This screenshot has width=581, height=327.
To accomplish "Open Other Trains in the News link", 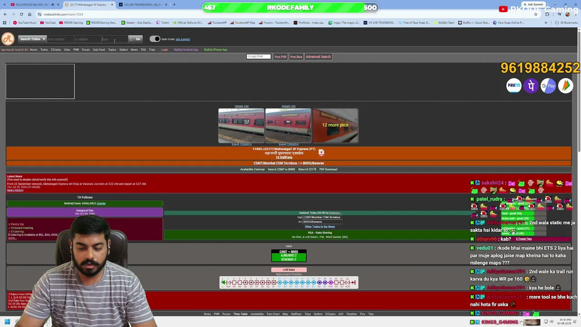I will coord(320,227).
